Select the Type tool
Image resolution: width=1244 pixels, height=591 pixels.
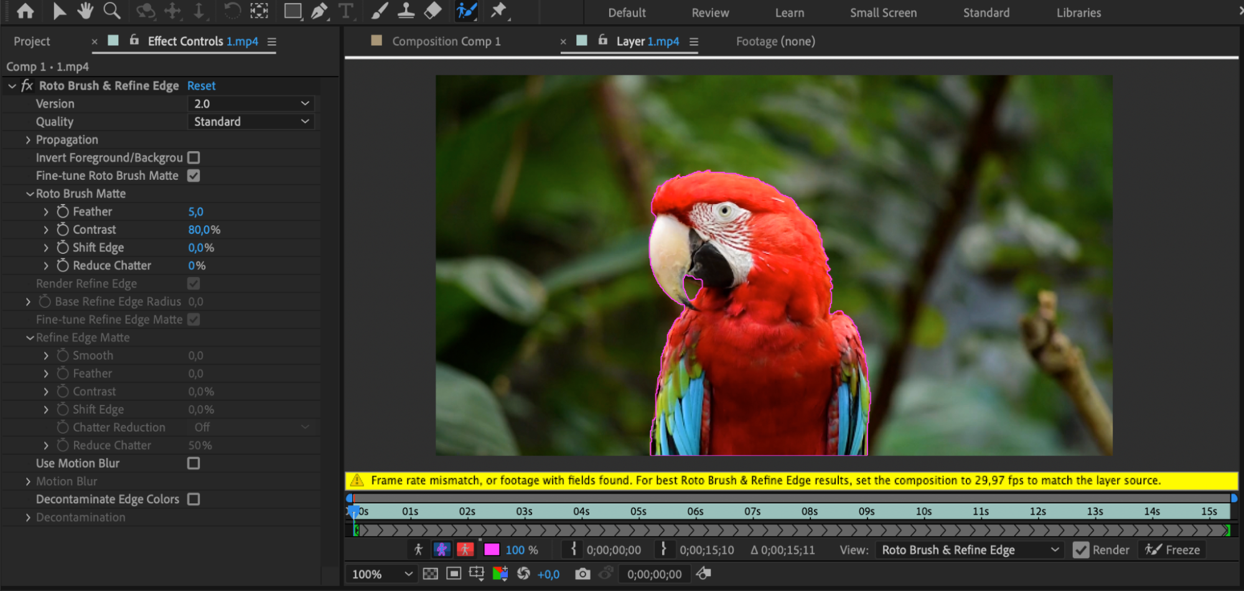pos(345,11)
